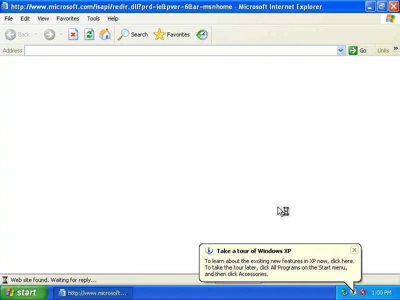Open the View menu
400x300 pixels.
tap(43, 18)
